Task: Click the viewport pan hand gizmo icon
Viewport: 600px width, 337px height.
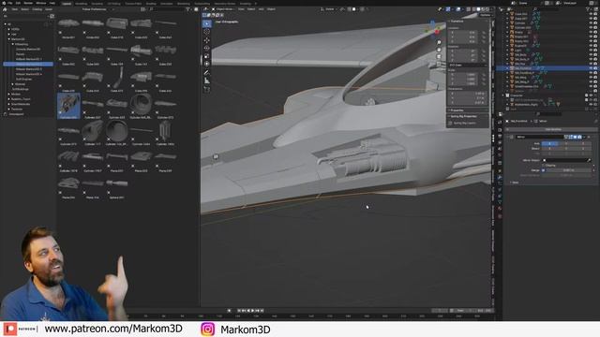Action: click(439, 50)
